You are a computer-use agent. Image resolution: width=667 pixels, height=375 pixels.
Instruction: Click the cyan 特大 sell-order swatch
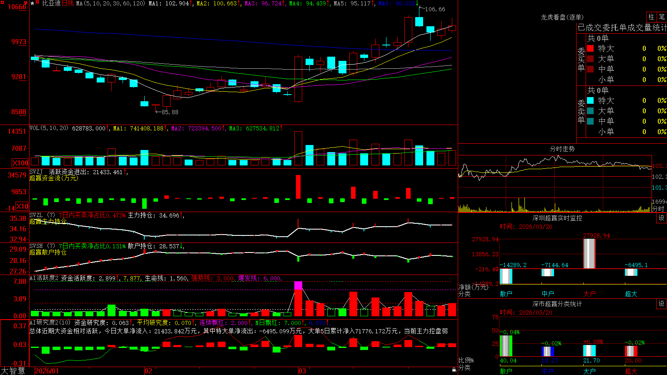tap(590, 100)
